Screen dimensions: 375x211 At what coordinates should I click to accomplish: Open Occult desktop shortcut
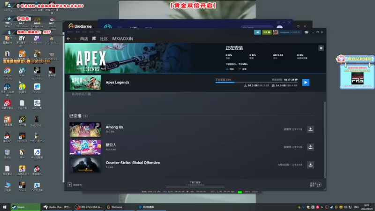point(22,187)
